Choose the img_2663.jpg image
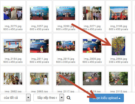This screenshot has height=104, width=135. pos(39,79)
